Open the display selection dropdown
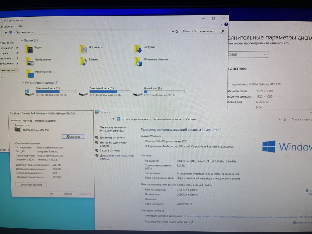The height and width of the screenshot is (234, 312). click(247, 54)
